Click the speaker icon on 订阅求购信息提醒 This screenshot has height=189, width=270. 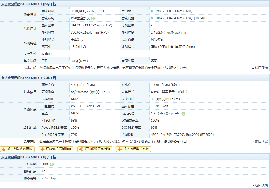tap(81, 149)
